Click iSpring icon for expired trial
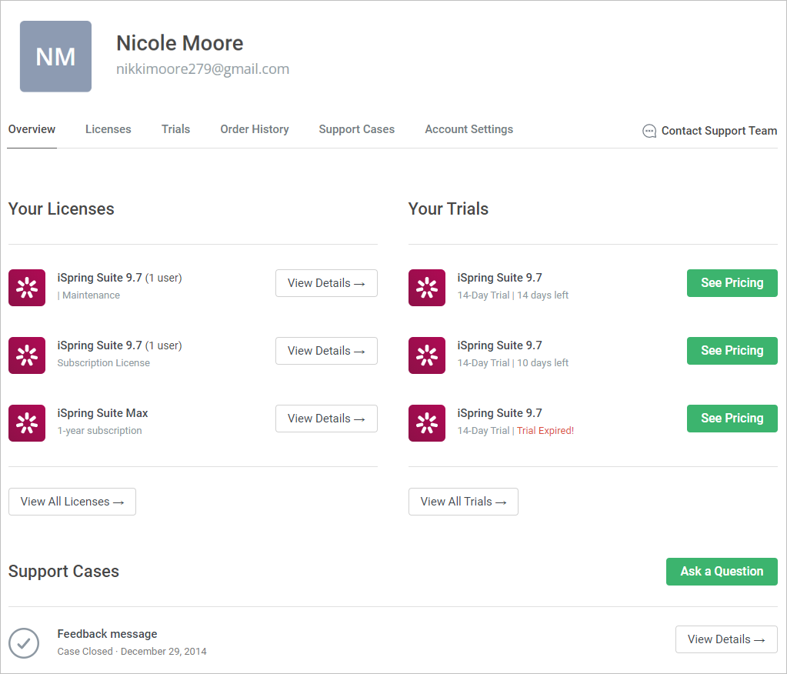This screenshot has width=787, height=674. 427,423
